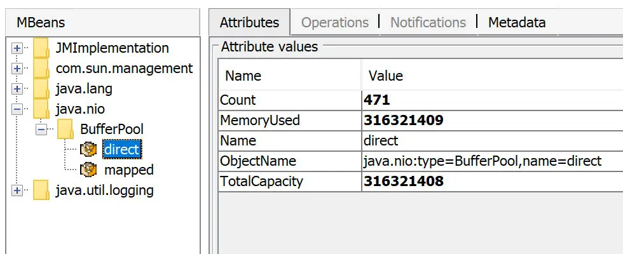623x254 pixels.
Task: Expand the JMImplementation node
Action: click(17, 48)
